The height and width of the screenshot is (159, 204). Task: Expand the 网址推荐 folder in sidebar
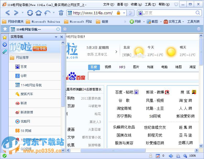35,57
